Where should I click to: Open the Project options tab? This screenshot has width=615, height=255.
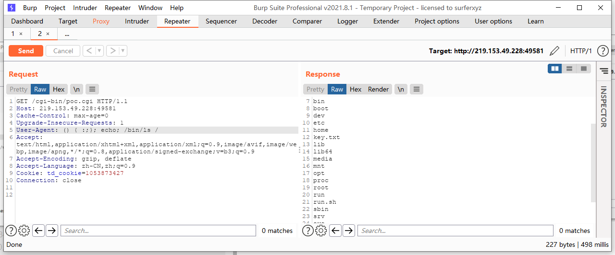(437, 21)
